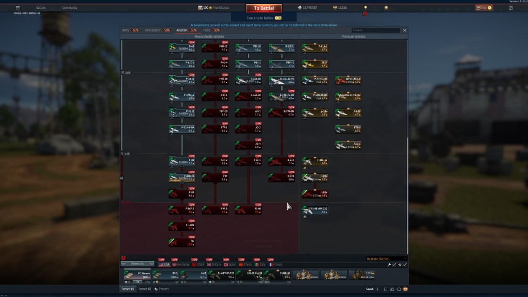Click the help question mark icon
This screenshot has width=528, height=297.
[510, 8]
